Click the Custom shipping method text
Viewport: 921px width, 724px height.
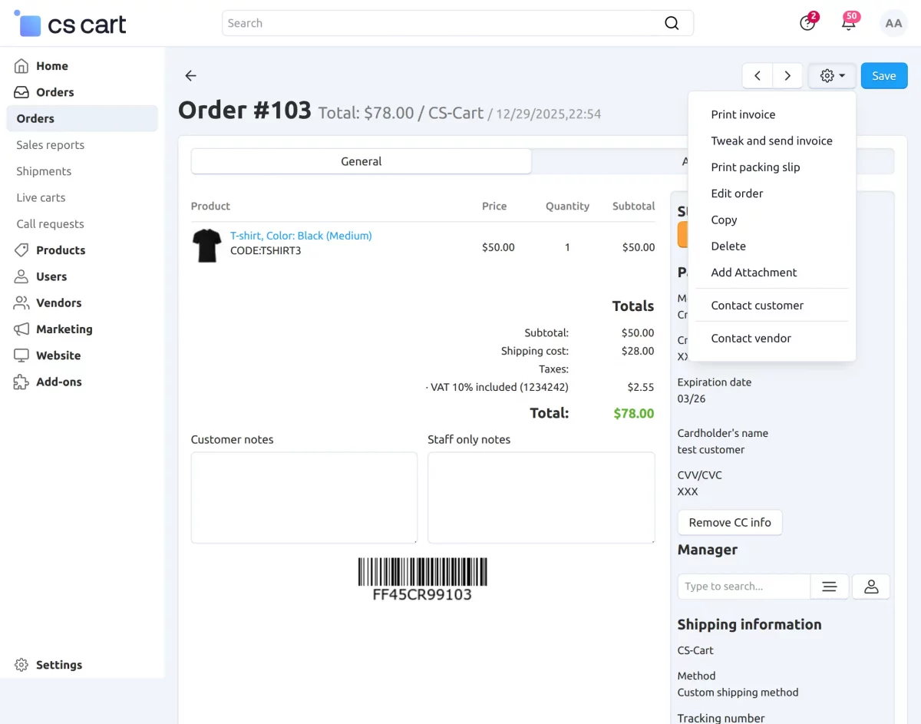coord(738,692)
